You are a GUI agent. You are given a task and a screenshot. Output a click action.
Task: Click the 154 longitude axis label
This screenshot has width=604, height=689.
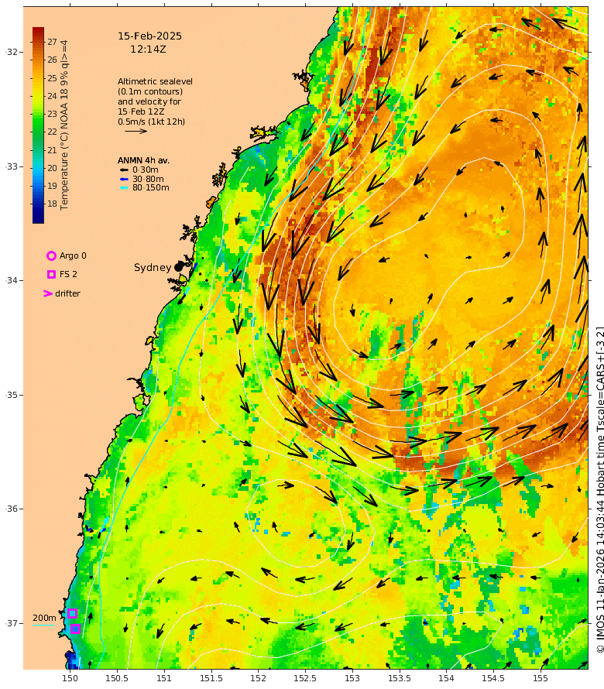click(x=446, y=678)
